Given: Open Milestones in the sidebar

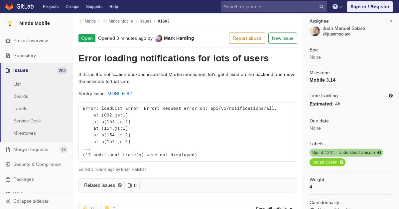Looking at the screenshot, I should coord(25,133).
